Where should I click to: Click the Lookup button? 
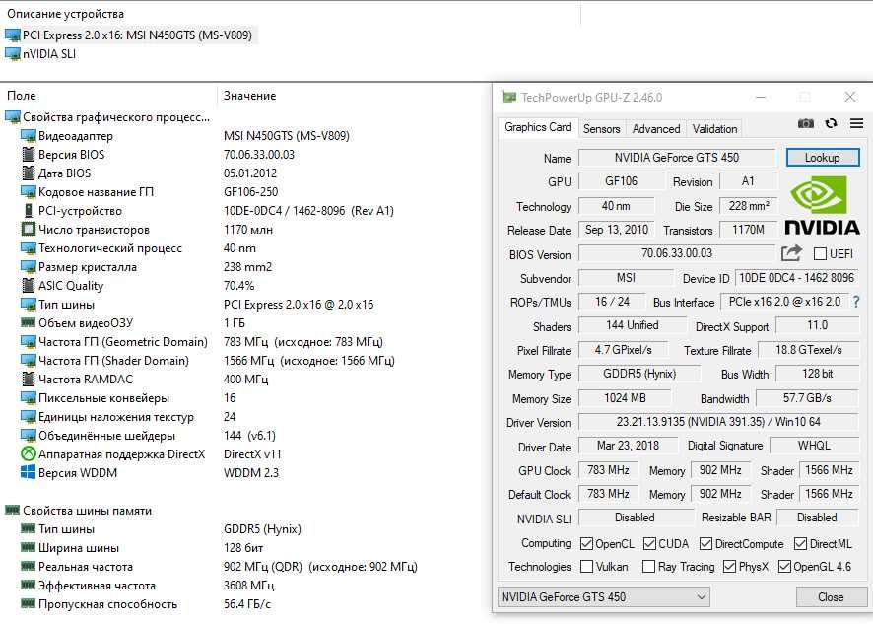coord(822,158)
